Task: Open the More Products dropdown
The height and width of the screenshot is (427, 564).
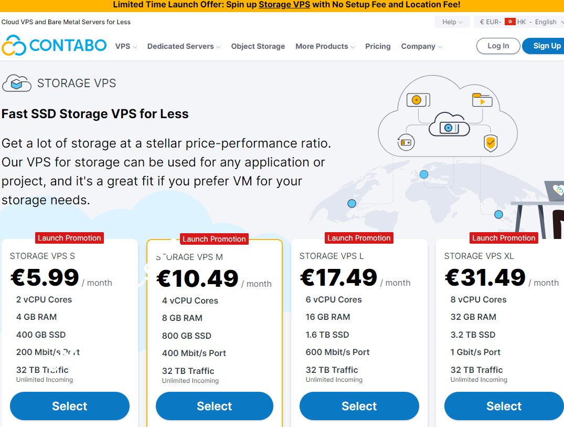Action: pyautogui.click(x=325, y=46)
